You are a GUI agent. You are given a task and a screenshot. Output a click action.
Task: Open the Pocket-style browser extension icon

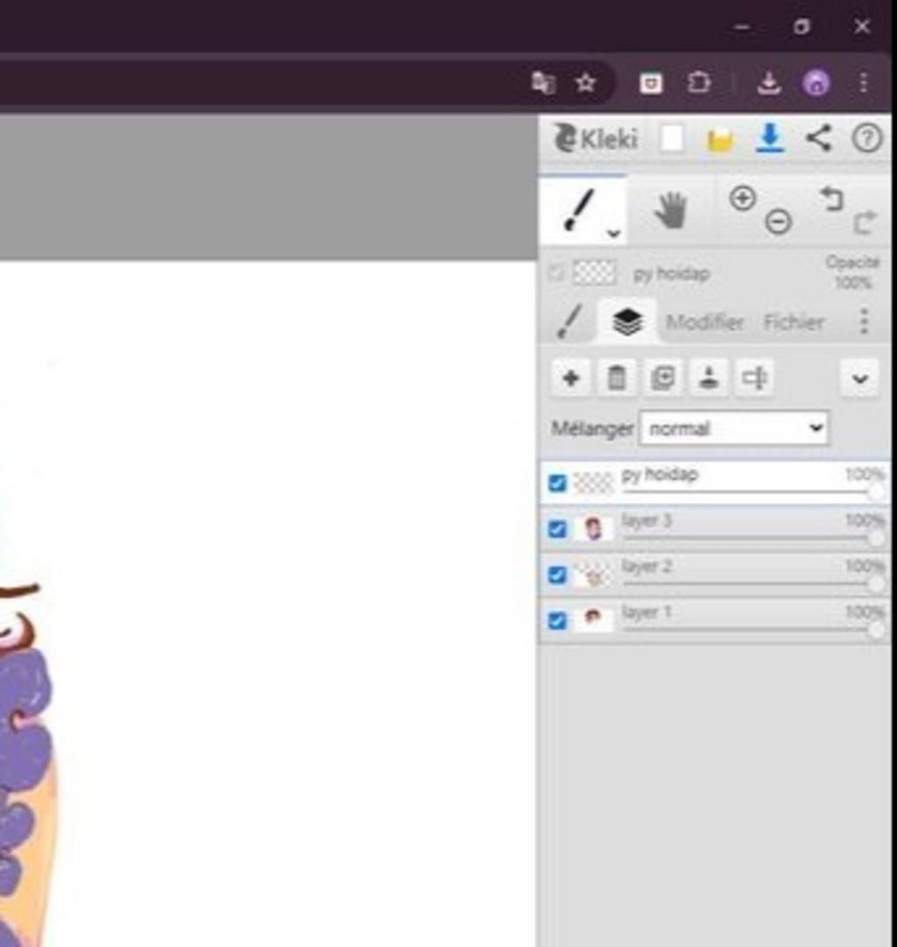click(651, 82)
